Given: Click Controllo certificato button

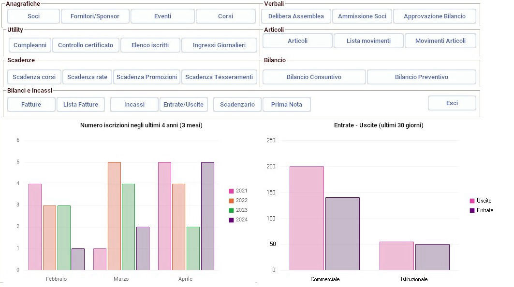Looking at the screenshot, I should (86, 45).
